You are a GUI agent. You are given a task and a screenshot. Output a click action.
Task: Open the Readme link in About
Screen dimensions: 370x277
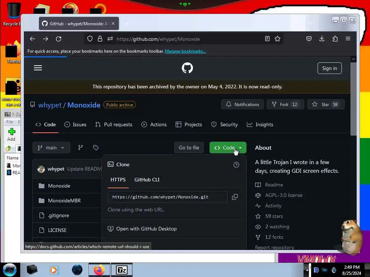point(269,185)
